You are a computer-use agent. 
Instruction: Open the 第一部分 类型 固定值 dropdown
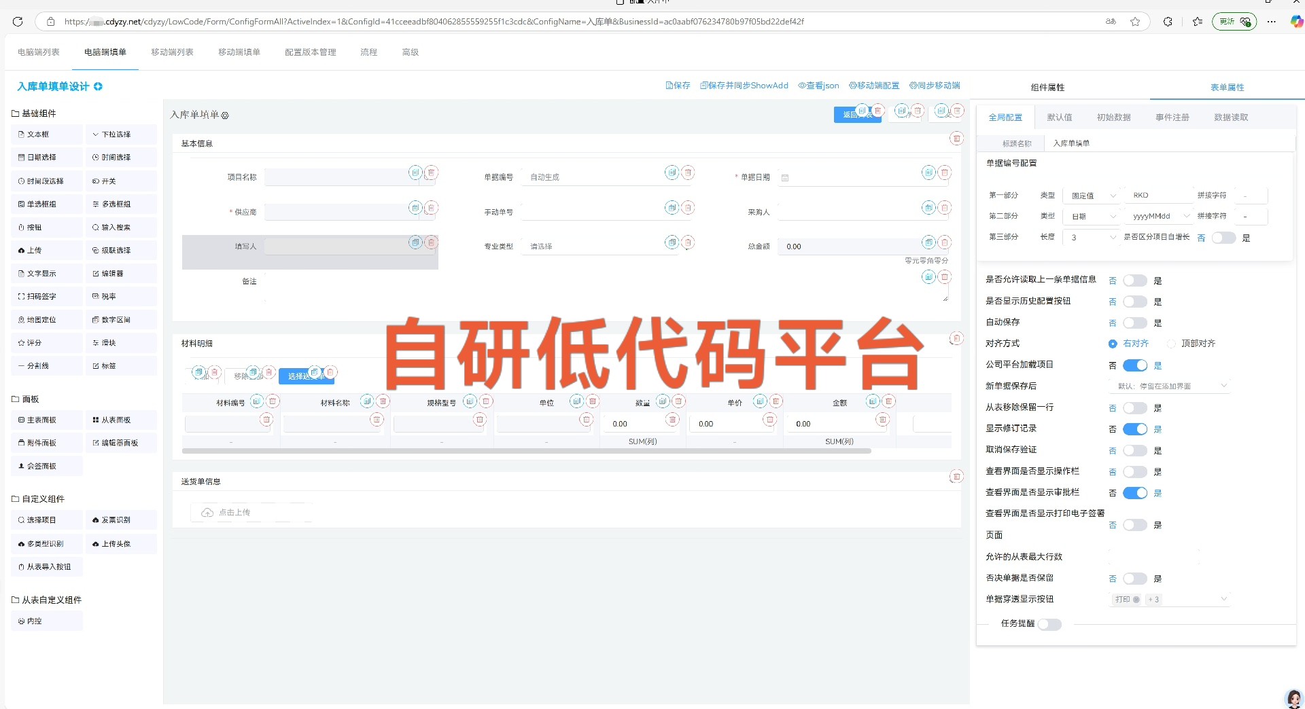tap(1093, 196)
